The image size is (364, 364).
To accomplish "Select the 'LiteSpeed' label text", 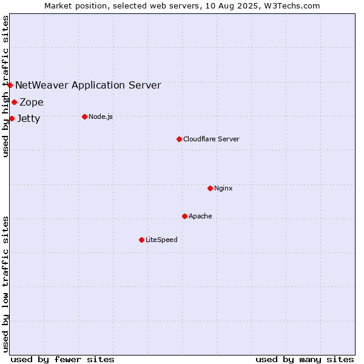I will point(161,240).
